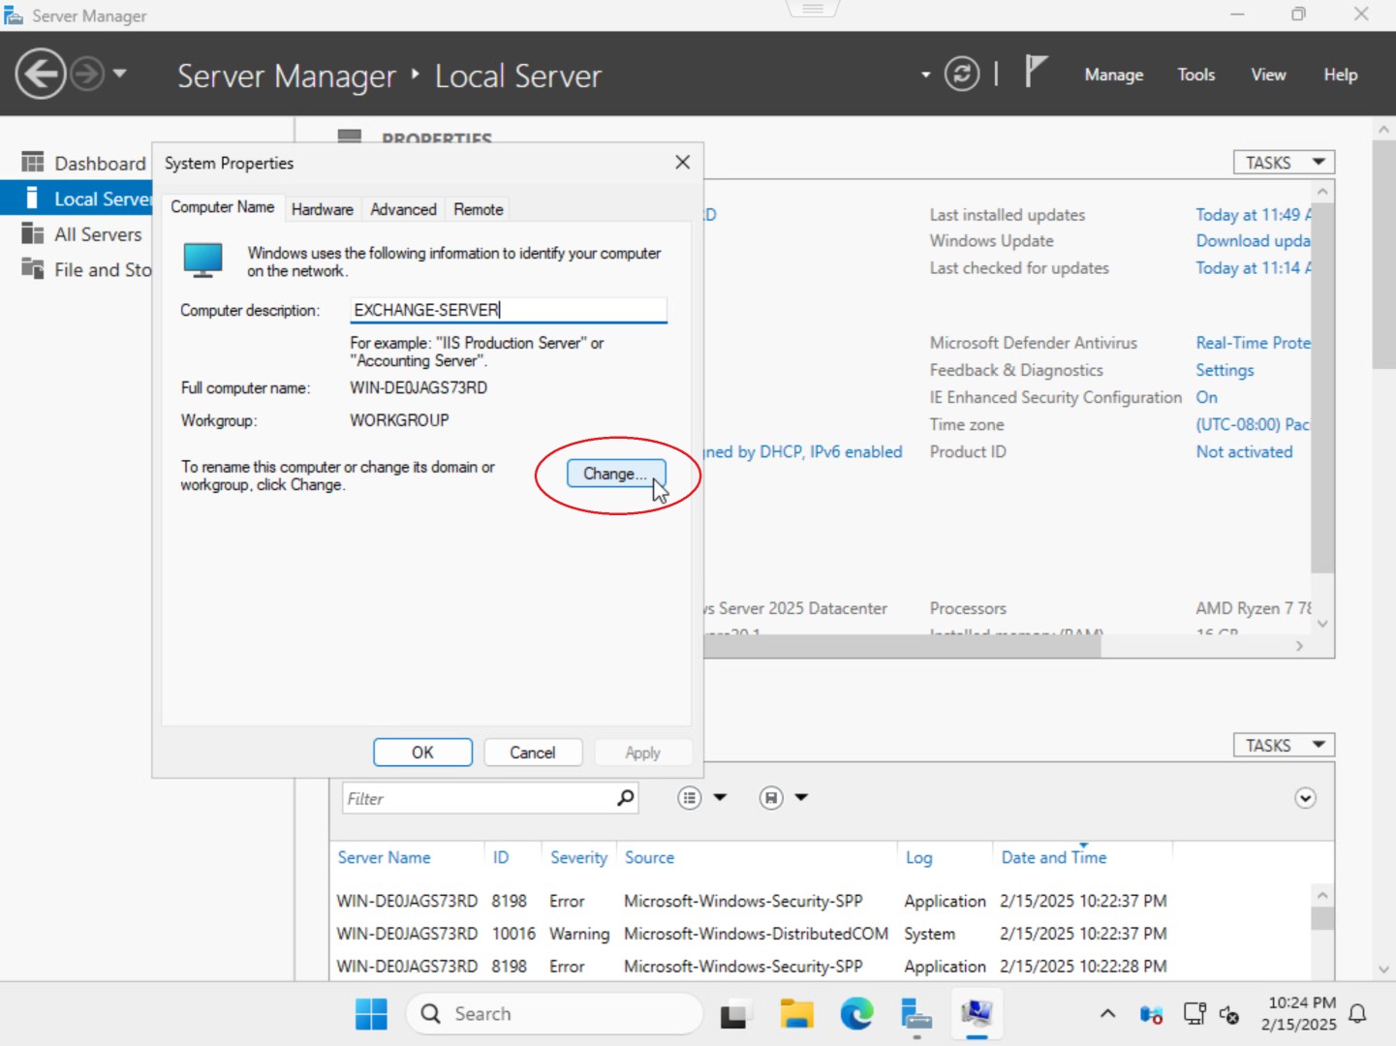Open the Tools menu

pos(1195,75)
